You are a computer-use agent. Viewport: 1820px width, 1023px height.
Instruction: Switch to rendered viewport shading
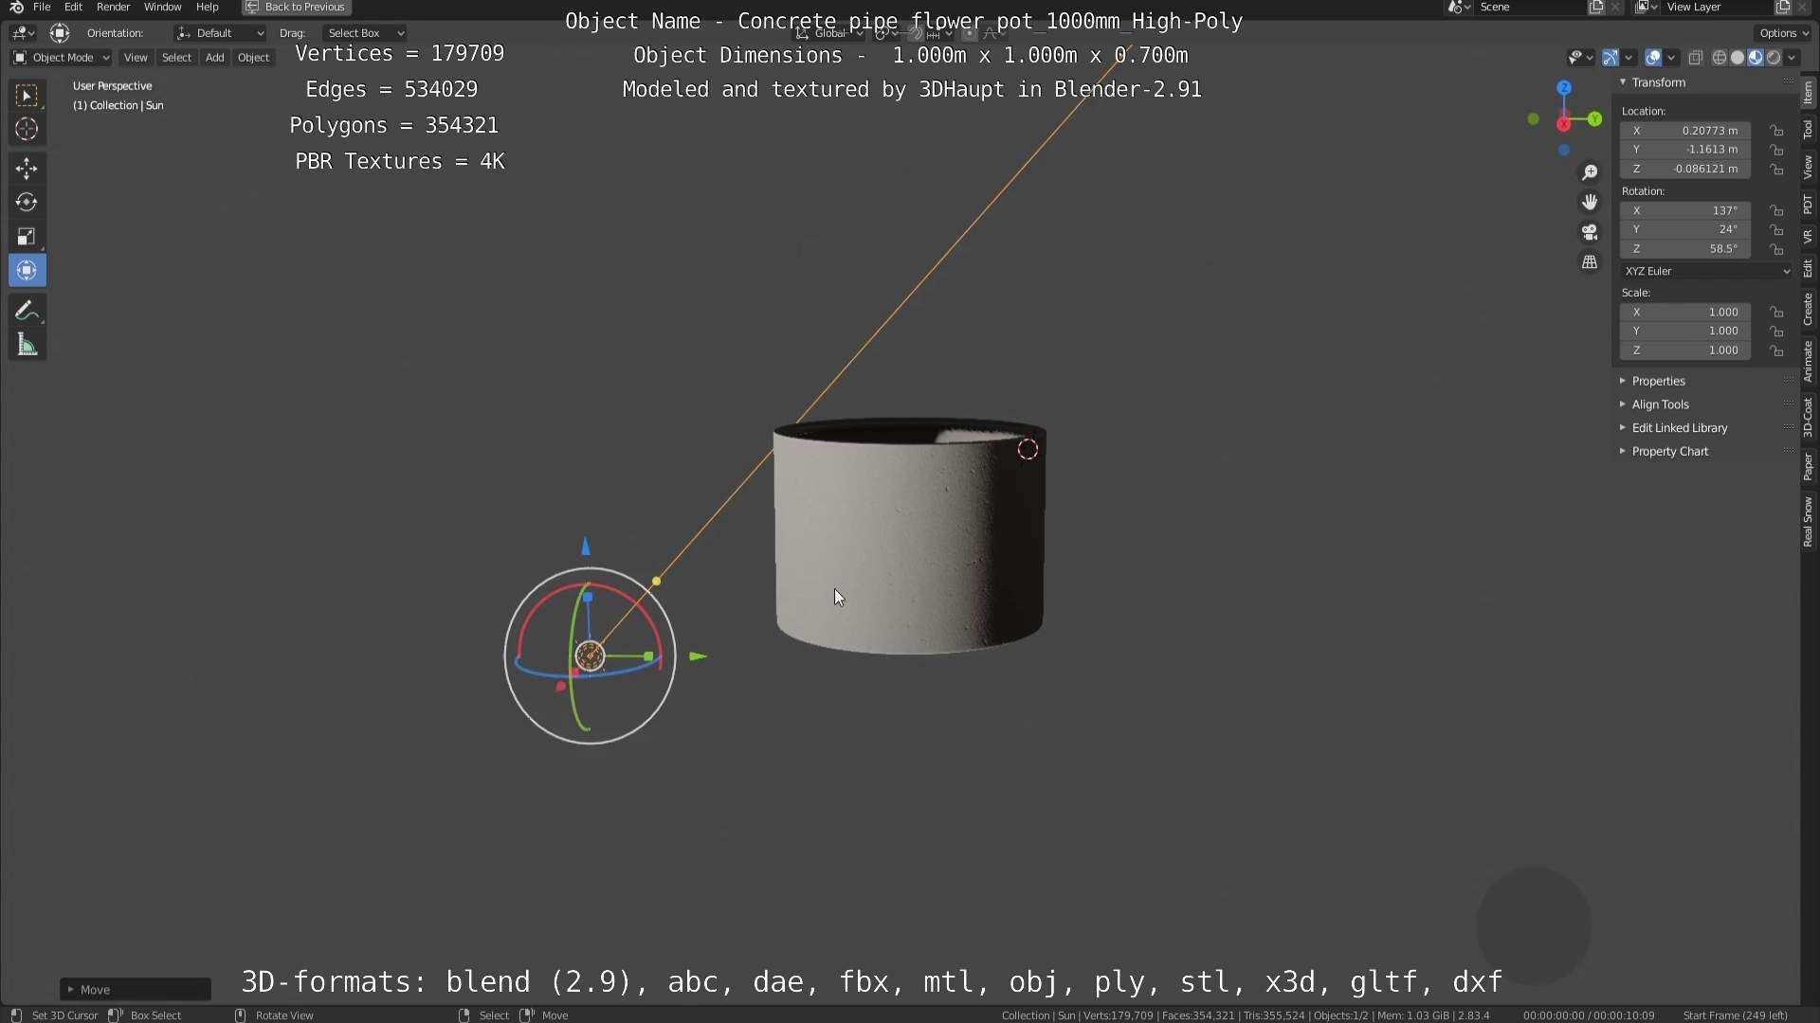point(1774,58)
